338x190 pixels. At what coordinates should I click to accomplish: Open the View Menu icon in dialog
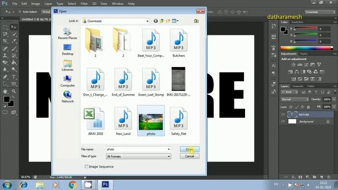click(175, 21)
